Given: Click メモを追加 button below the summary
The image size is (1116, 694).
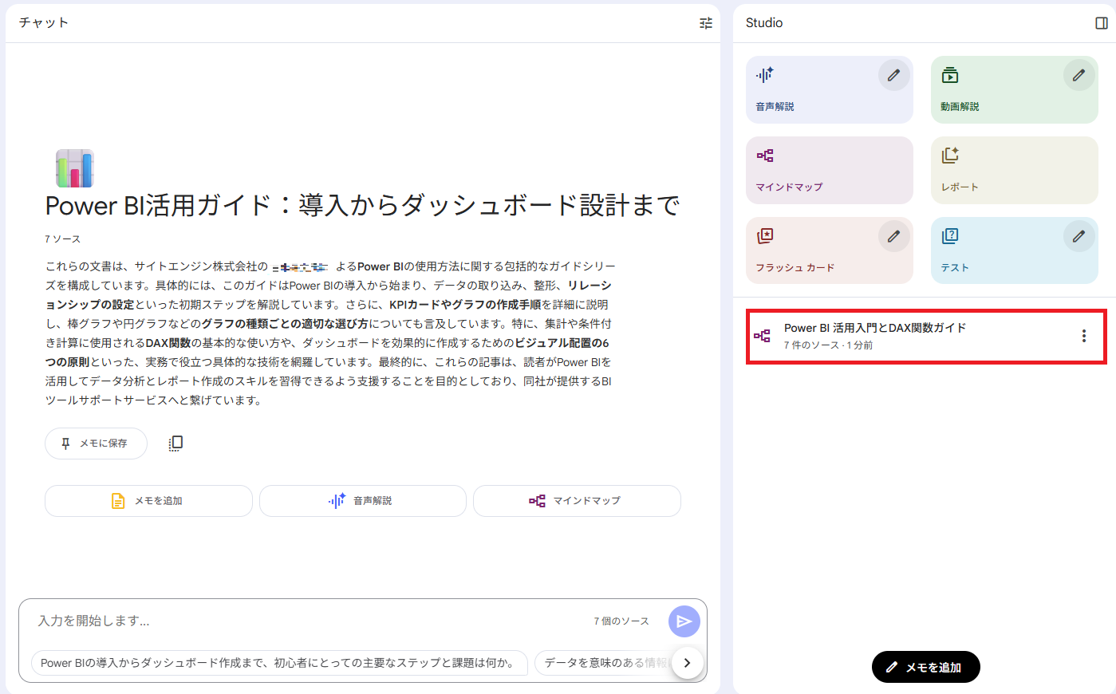Looking at the screenshot, I should click(x=148, y=501).
